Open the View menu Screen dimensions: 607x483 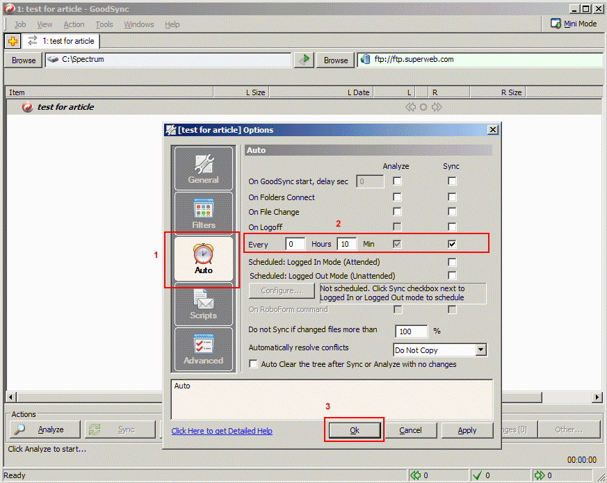(x=44, y=24)
